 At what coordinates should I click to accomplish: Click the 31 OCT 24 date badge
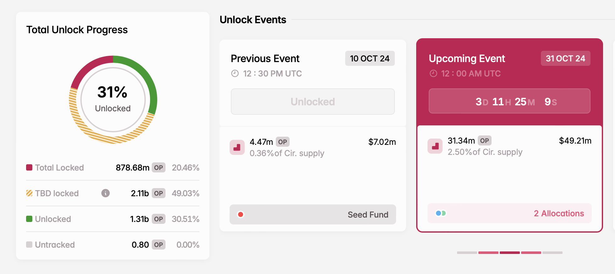[565, 58]
